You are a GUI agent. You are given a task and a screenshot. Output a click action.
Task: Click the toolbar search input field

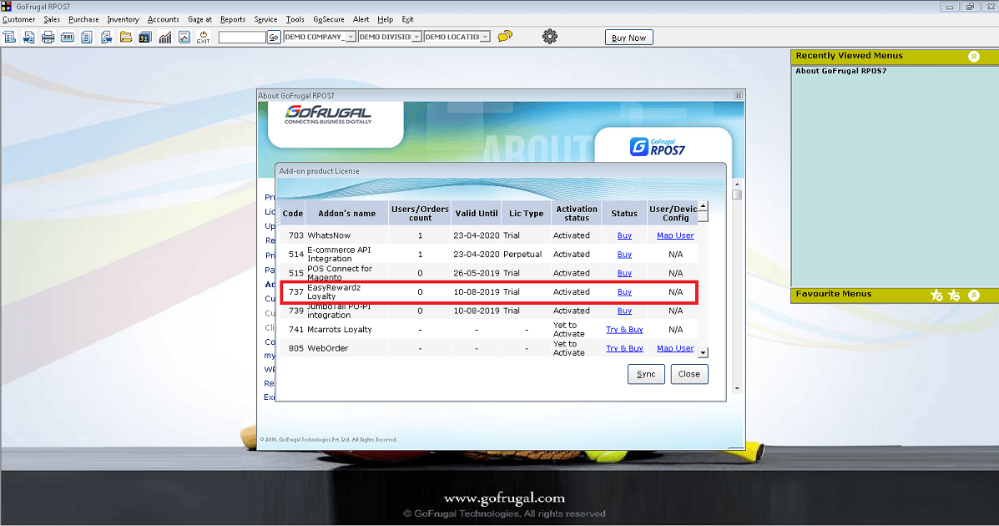(x=242, y=37)
